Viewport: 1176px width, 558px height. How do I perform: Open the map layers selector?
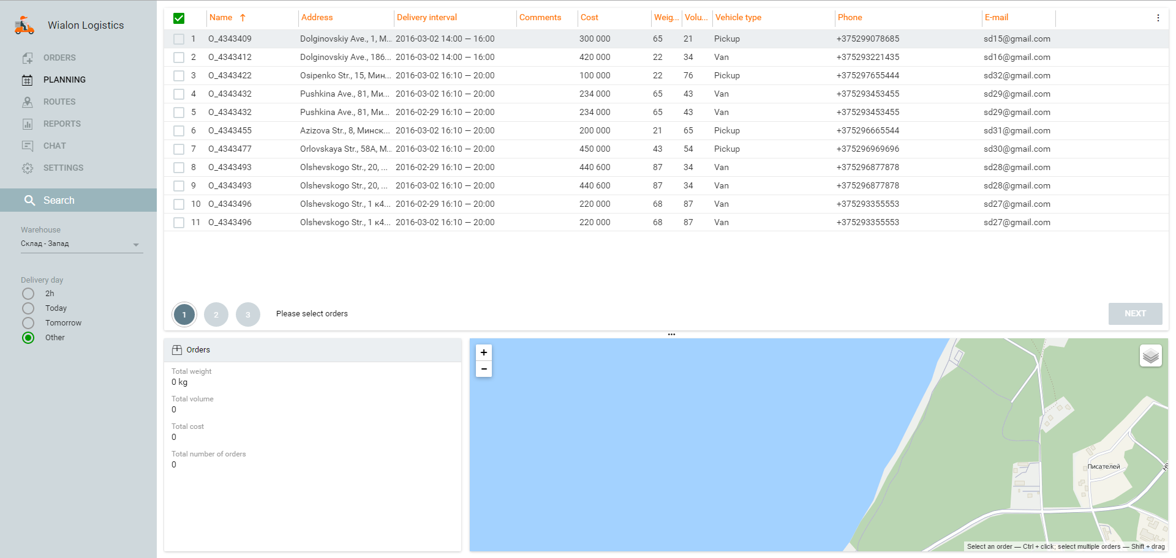(1150, 355)
